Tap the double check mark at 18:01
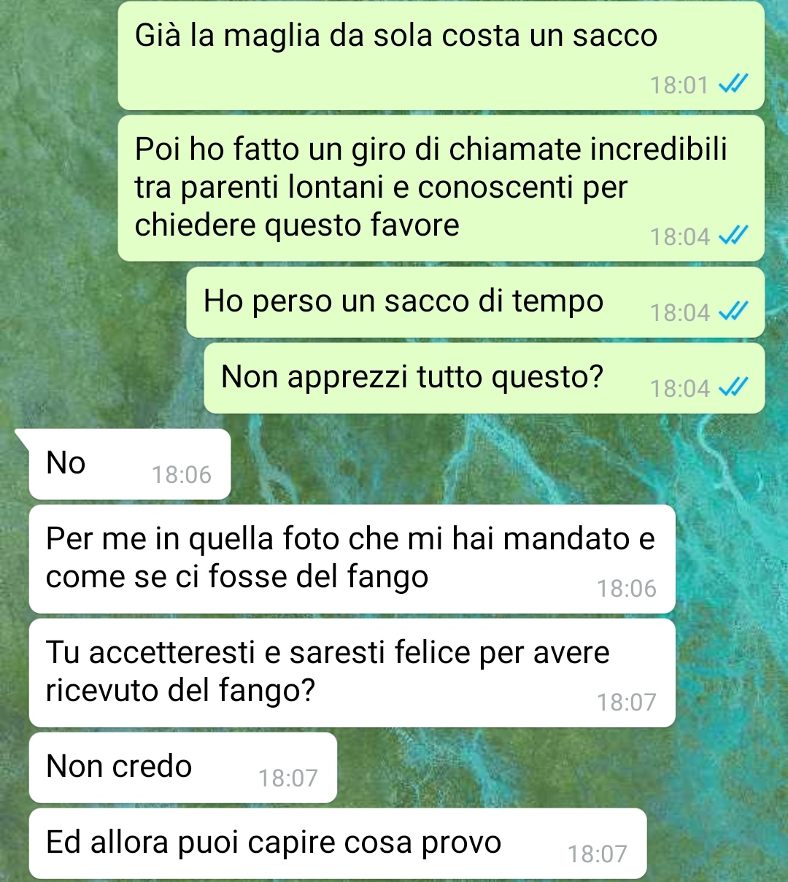The height and width of the screenshot is (882, 788). point(733,85)
